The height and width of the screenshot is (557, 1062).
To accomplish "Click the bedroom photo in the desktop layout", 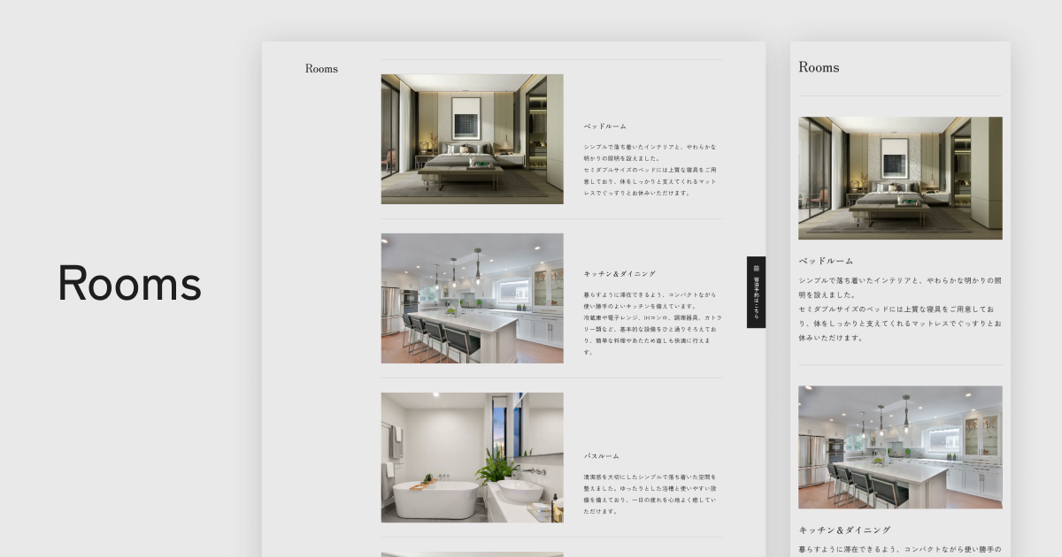I will 472,138.
